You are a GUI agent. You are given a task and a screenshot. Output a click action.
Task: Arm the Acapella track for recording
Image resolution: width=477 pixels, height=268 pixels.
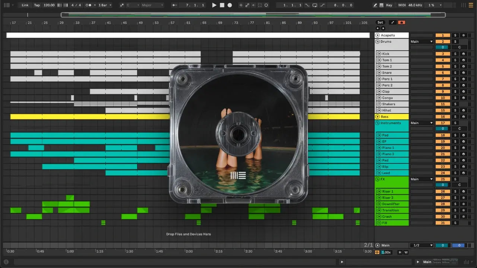click(463, 35)
